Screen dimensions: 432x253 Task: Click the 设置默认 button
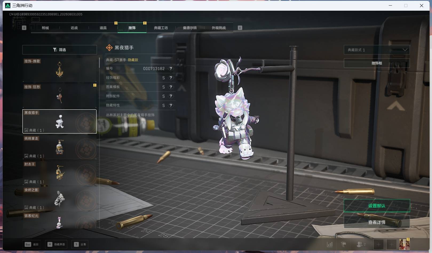coord(377,206)
